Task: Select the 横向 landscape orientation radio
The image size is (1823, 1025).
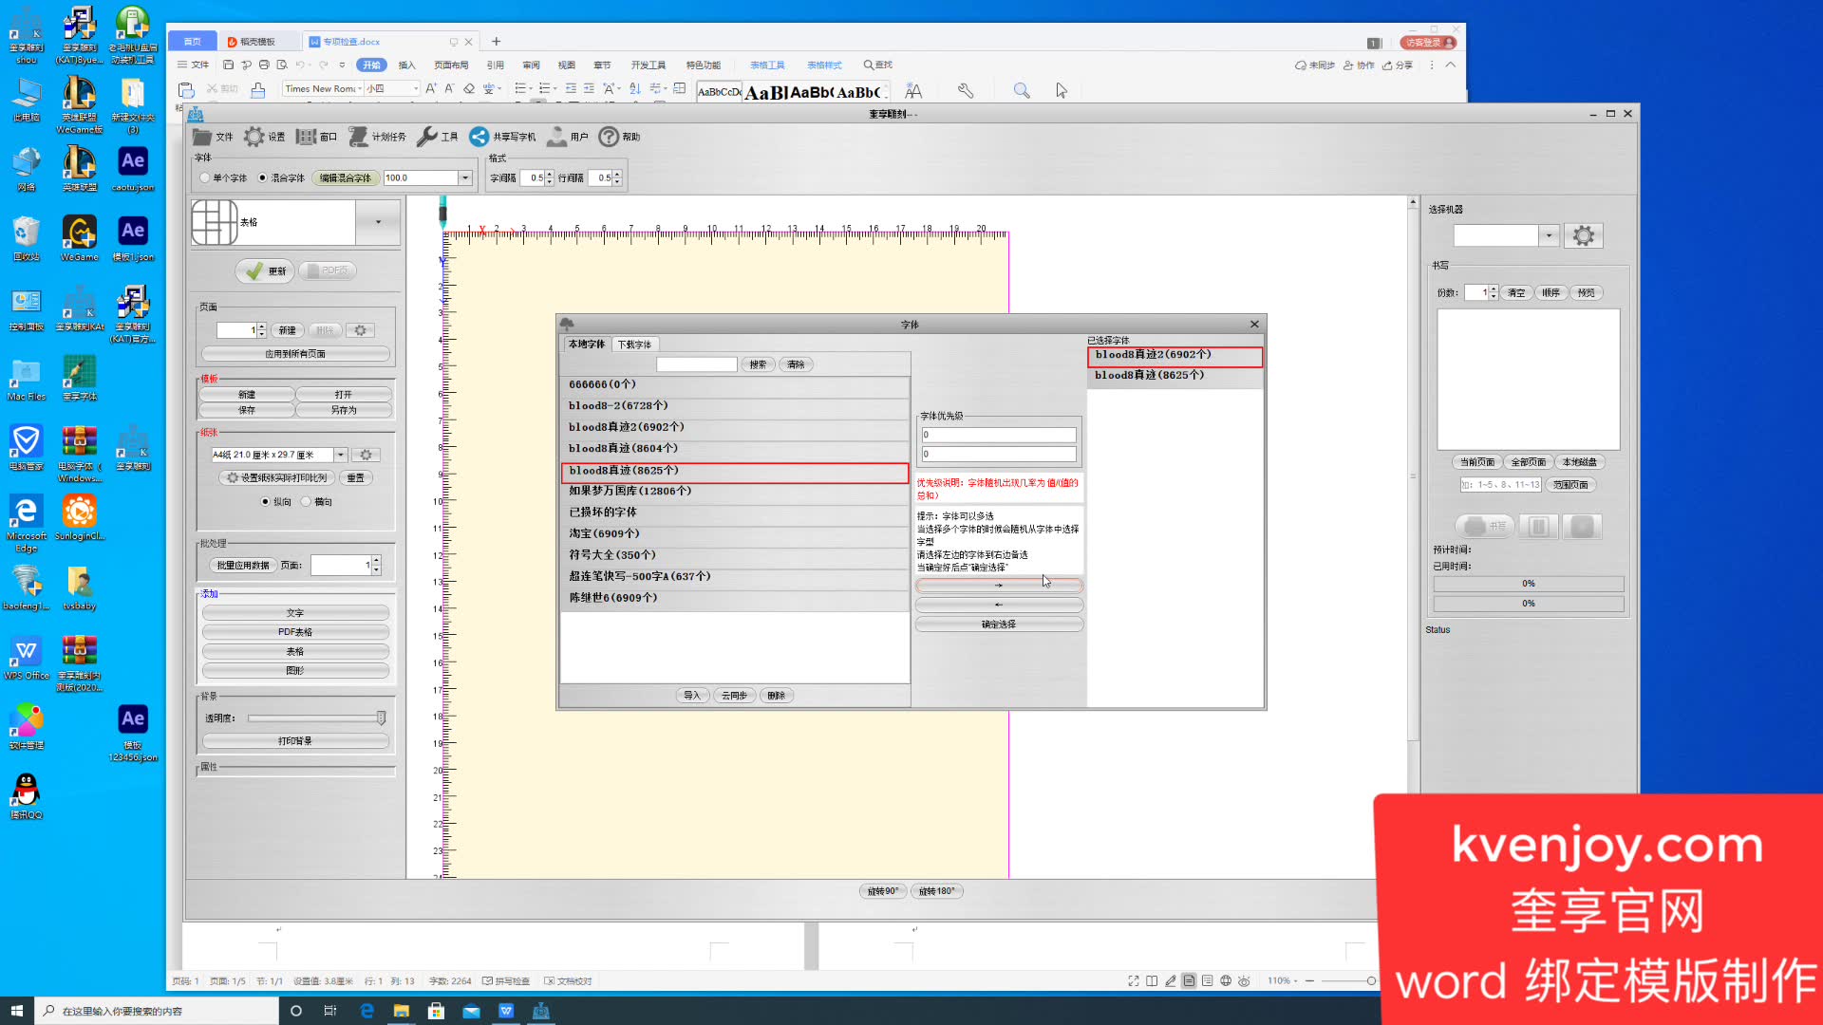Action: (x=306, y=501)
